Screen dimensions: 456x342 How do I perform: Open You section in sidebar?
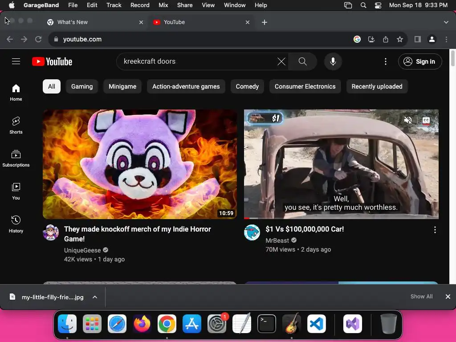[x=16, y=191]
